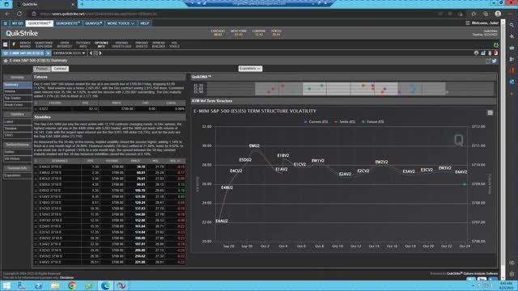Image resolution: width=518 pixels, height=291 pixels.
Task: Open product dropdown arrow beside E-mini S&P 500
Action: pyautogui.click(x=49, y=53)
